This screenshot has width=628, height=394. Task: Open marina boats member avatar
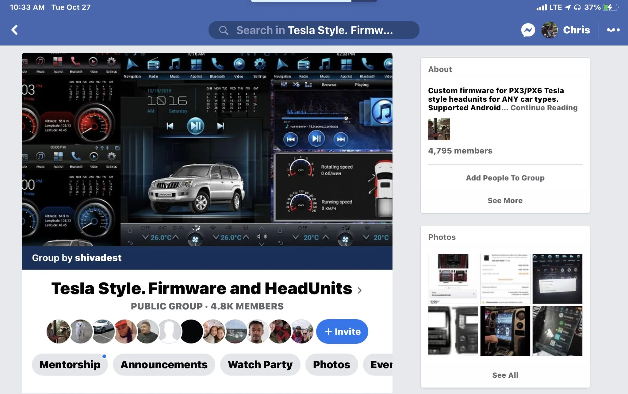(235, 331)
